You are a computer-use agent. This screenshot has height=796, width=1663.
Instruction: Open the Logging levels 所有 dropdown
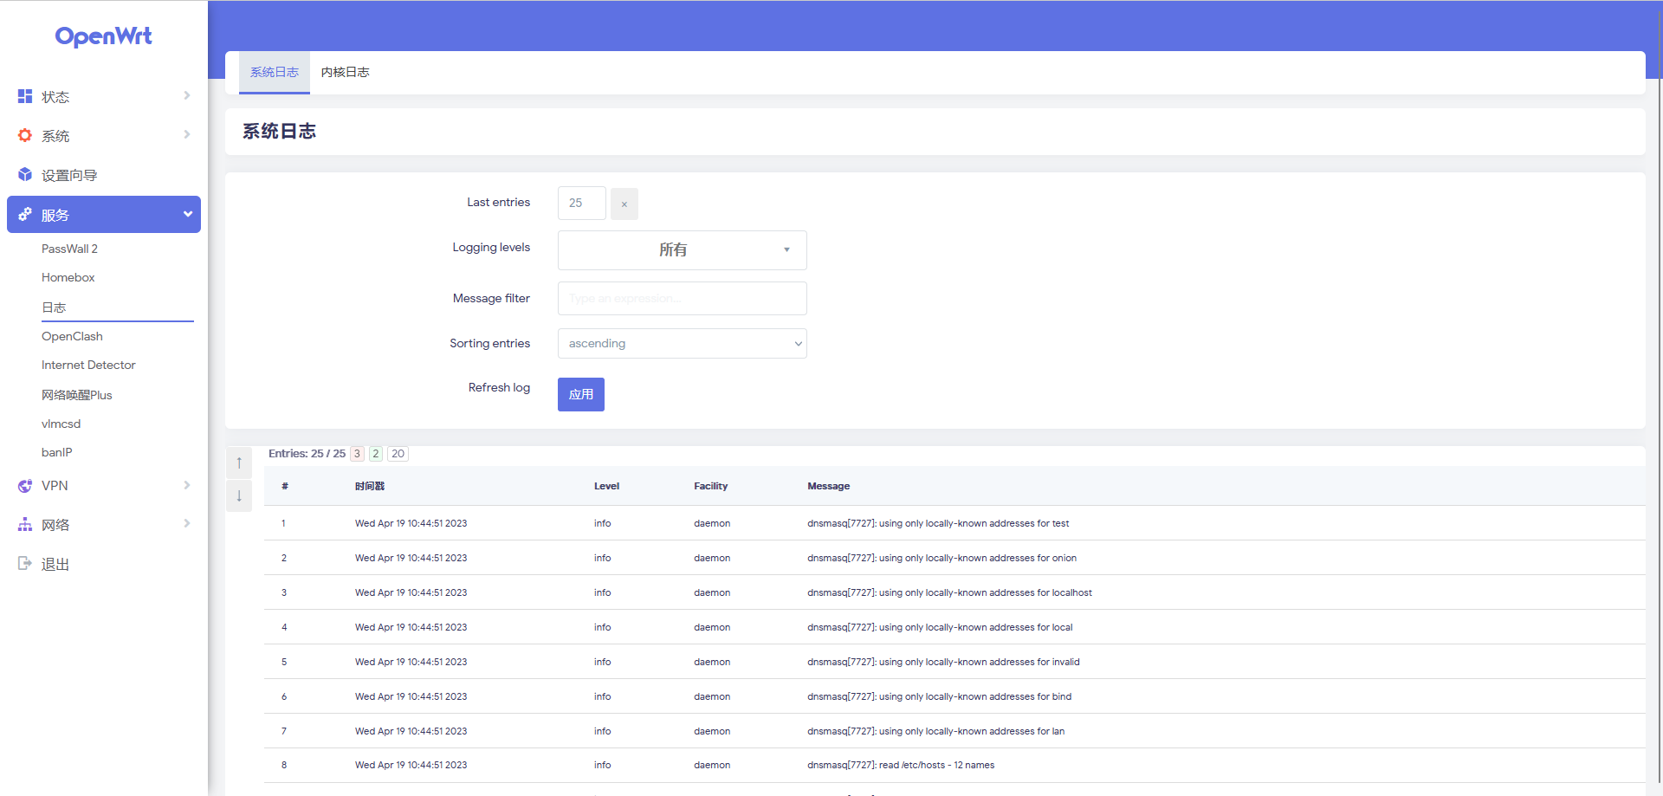click(682, 249)
